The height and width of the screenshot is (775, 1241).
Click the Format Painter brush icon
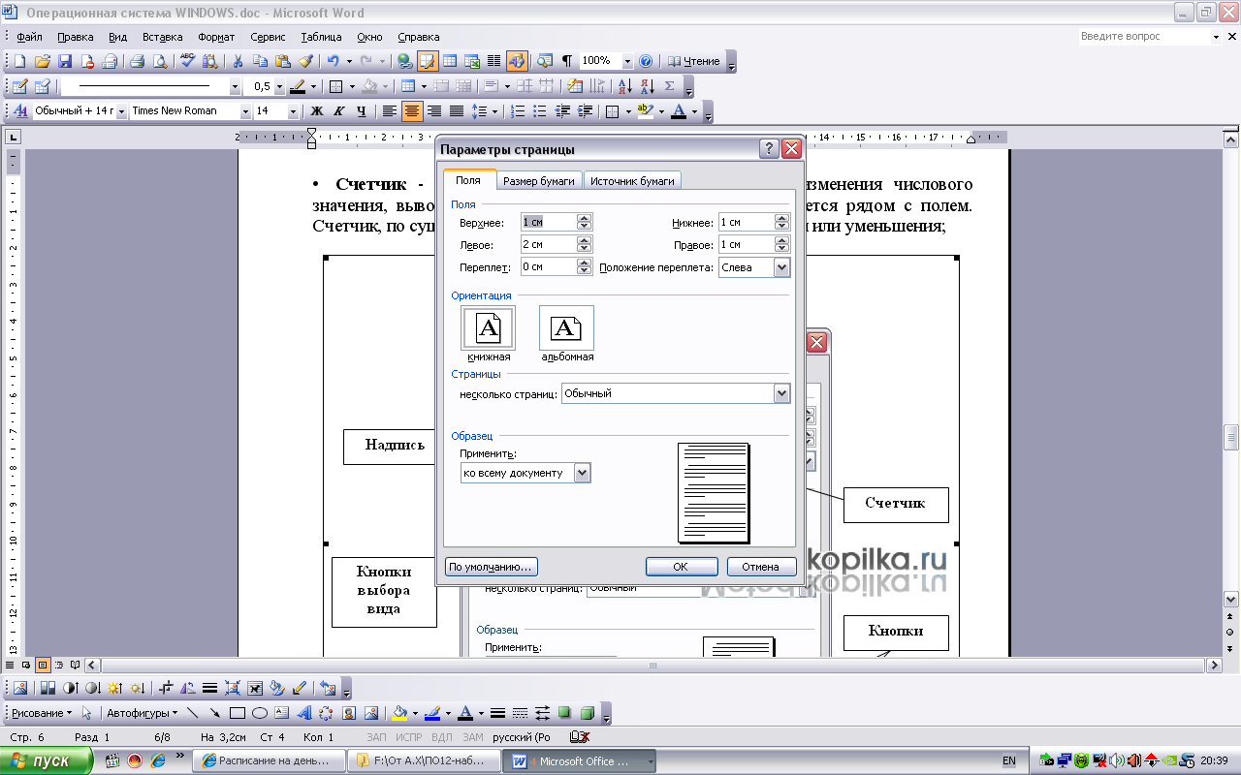tap(305, 61)
